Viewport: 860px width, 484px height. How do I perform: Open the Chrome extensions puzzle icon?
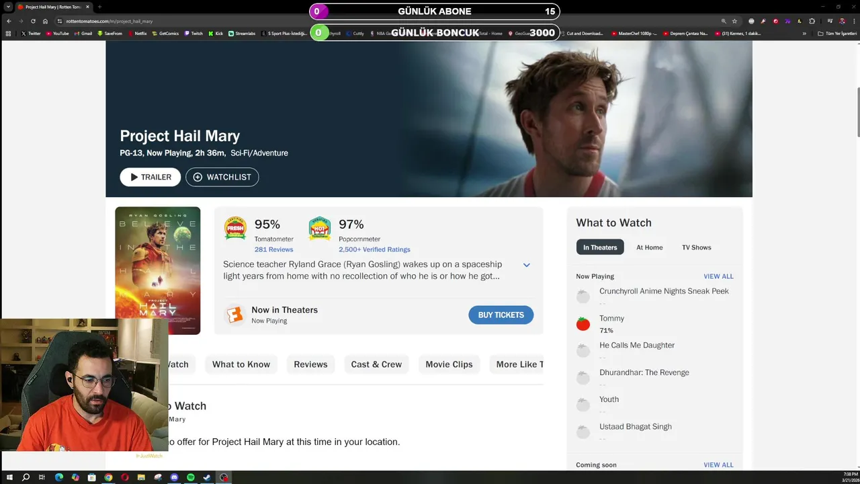pyautogui.click(x=812, y=21)
